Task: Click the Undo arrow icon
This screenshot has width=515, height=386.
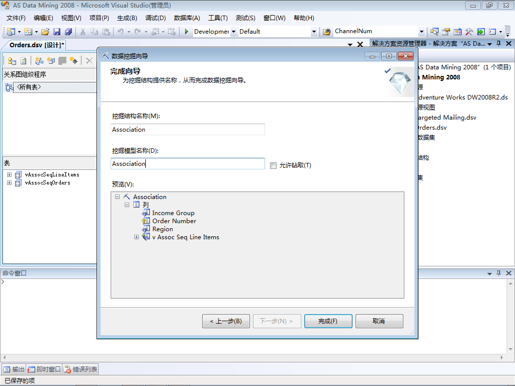Action: coord(121,32)
